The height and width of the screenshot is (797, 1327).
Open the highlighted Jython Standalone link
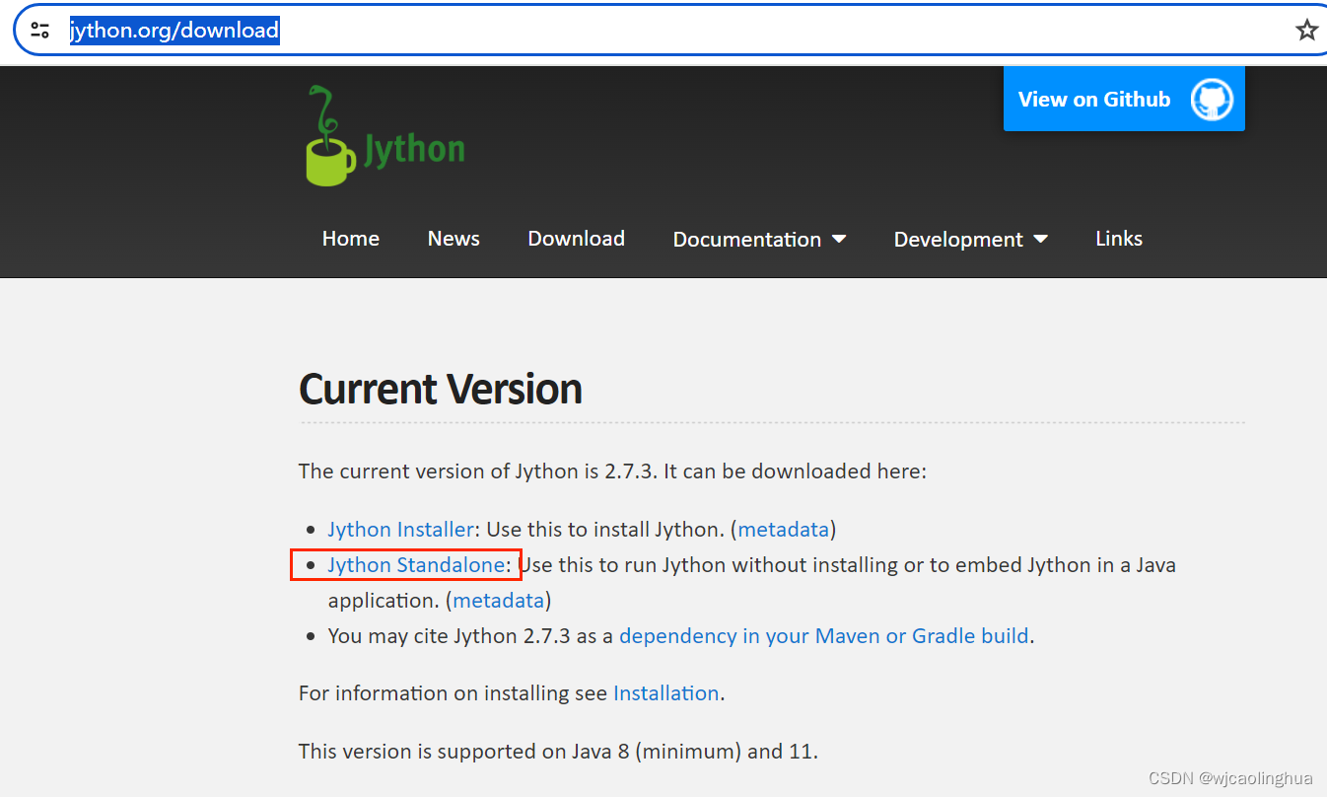click(414, 564)
